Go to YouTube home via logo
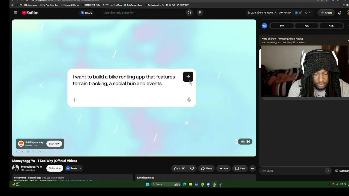This screenshot has width=349, height=196. (30, 13)
